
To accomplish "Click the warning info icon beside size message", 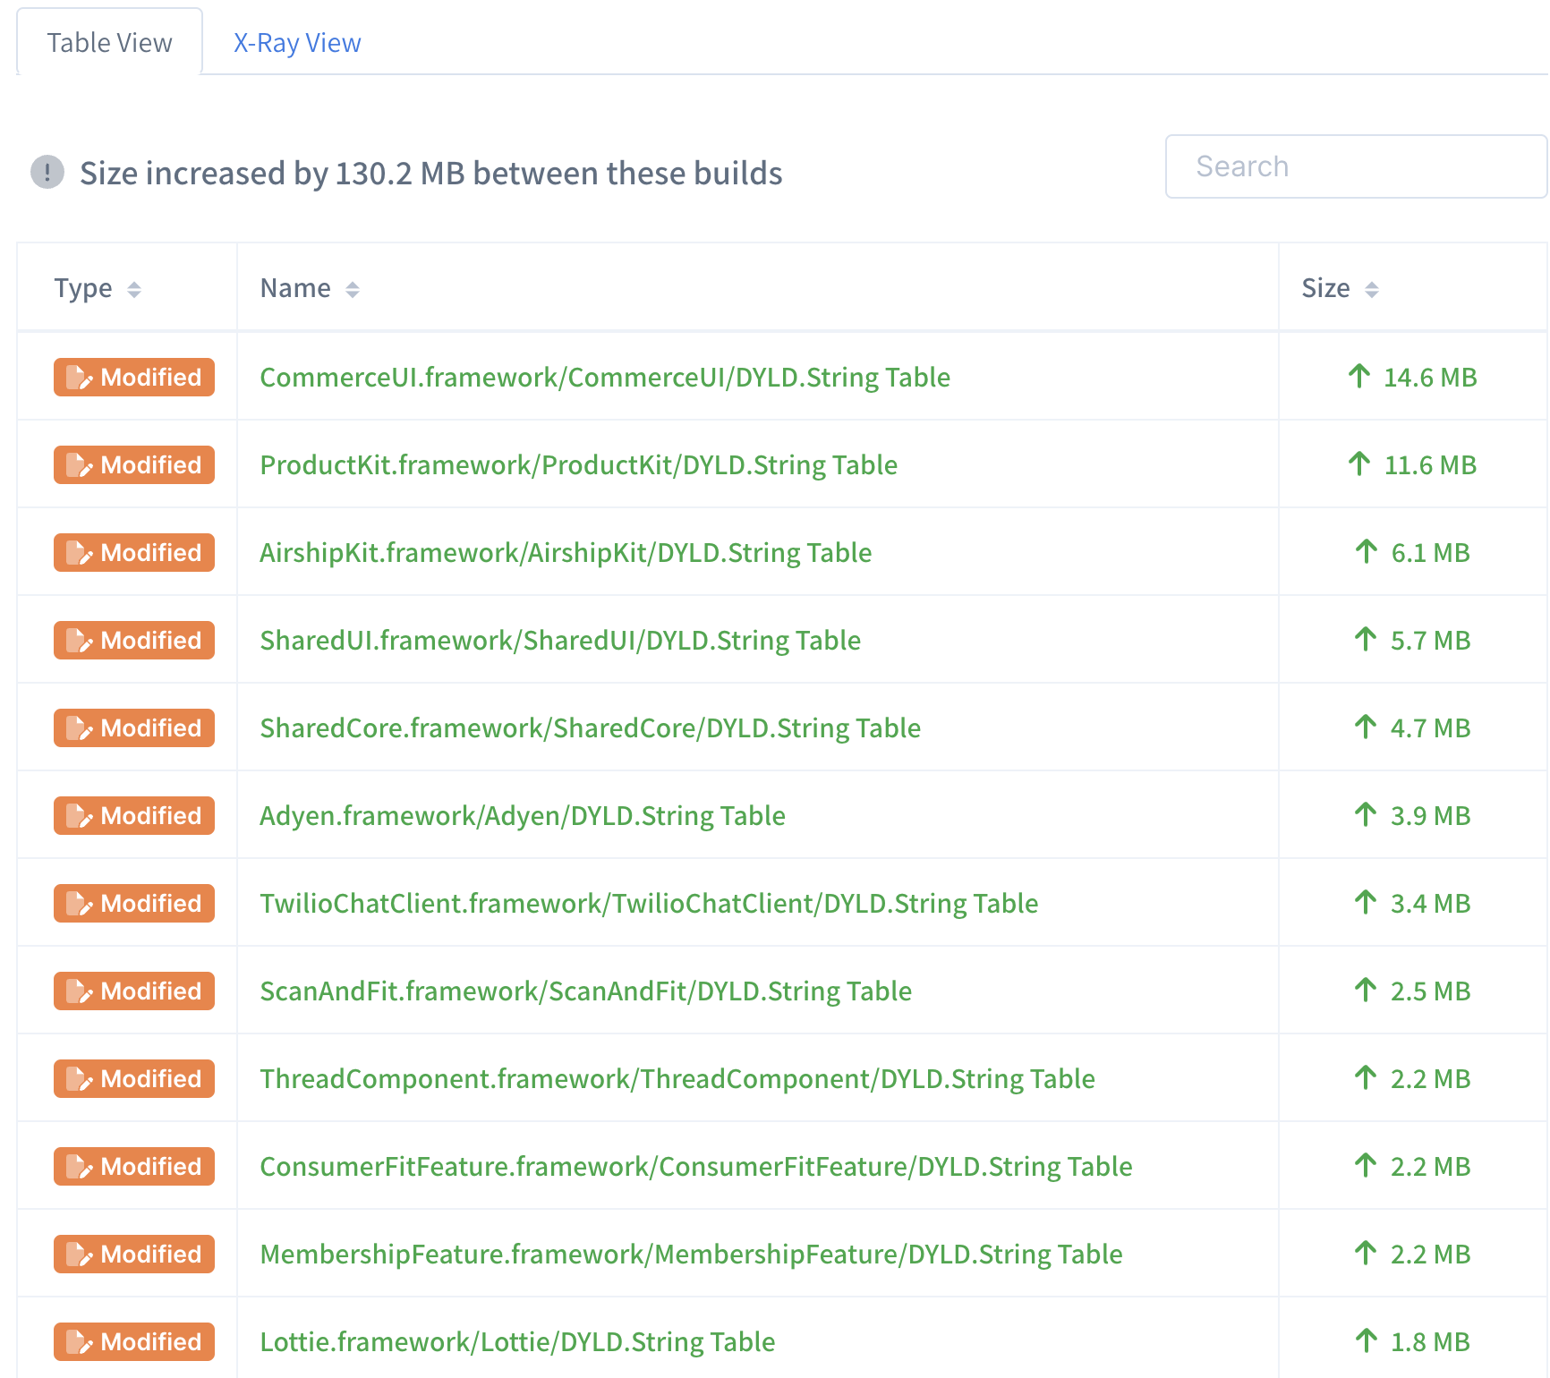I will [x=47, y=172].
